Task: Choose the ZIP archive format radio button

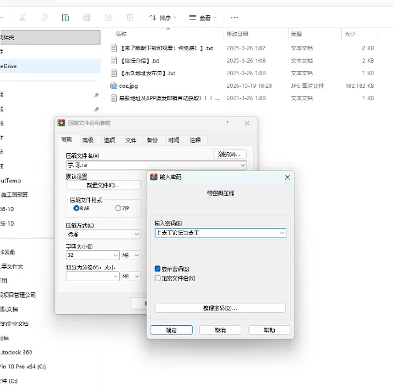Action: [x=118, y=208]
